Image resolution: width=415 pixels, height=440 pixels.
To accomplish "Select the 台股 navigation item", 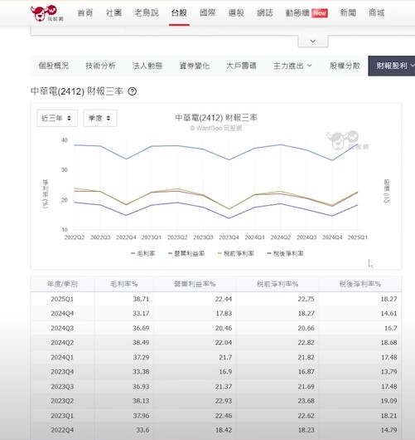I will (179, 13).
